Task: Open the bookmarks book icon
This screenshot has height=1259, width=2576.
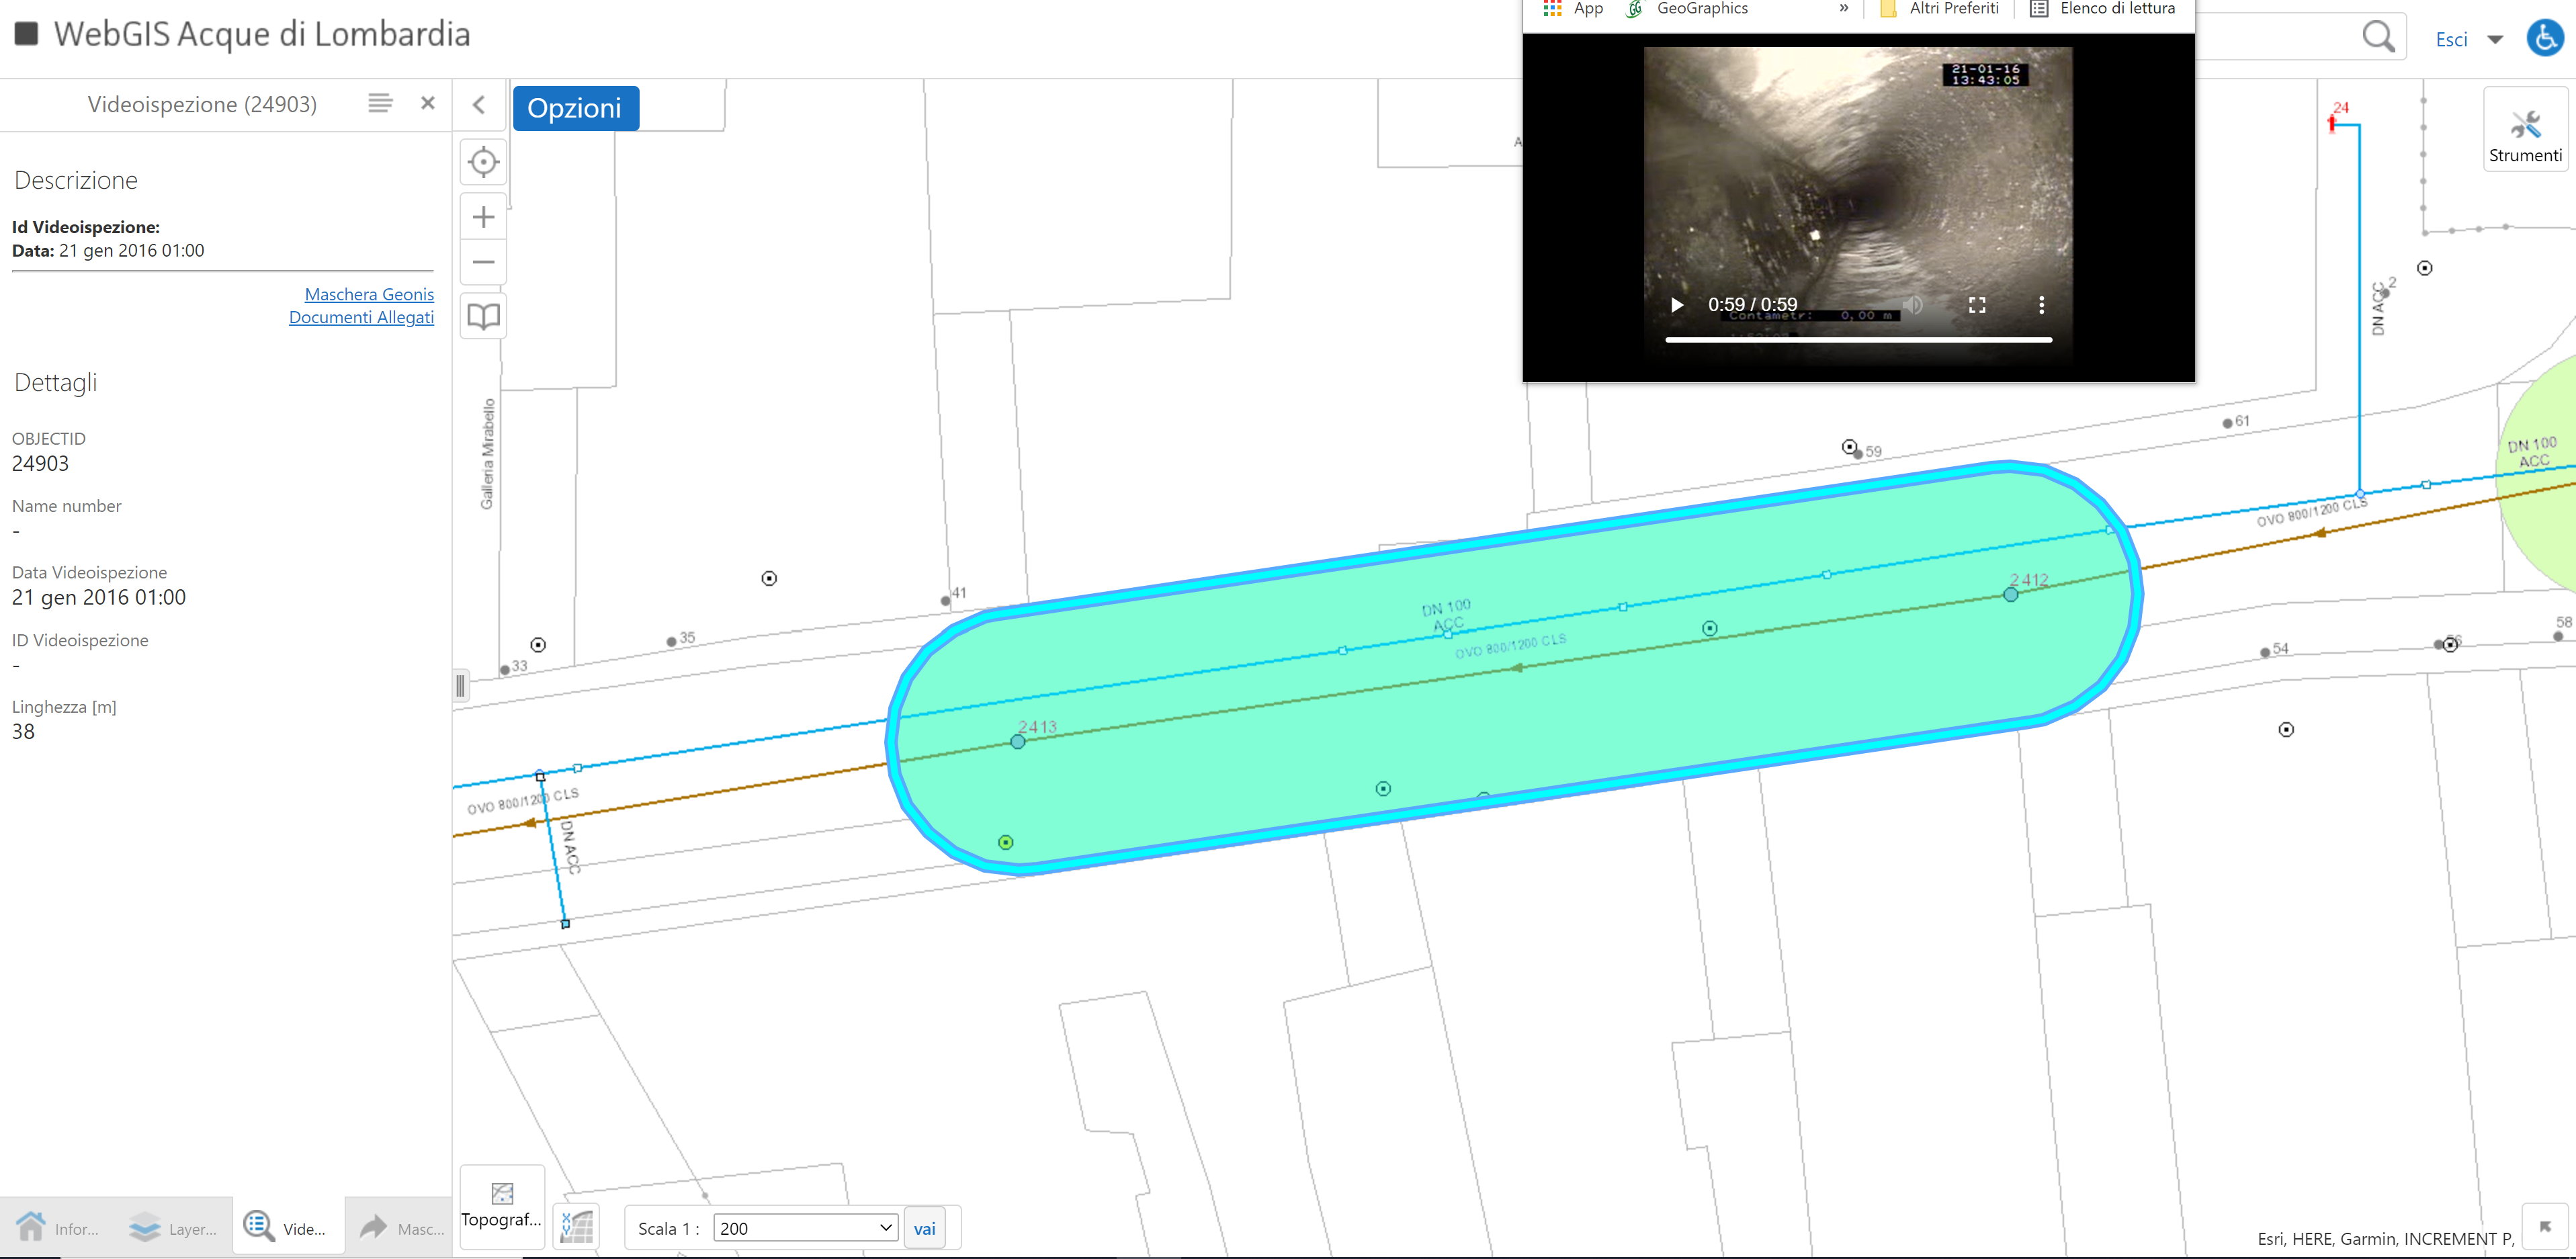Action: [483, 317]
